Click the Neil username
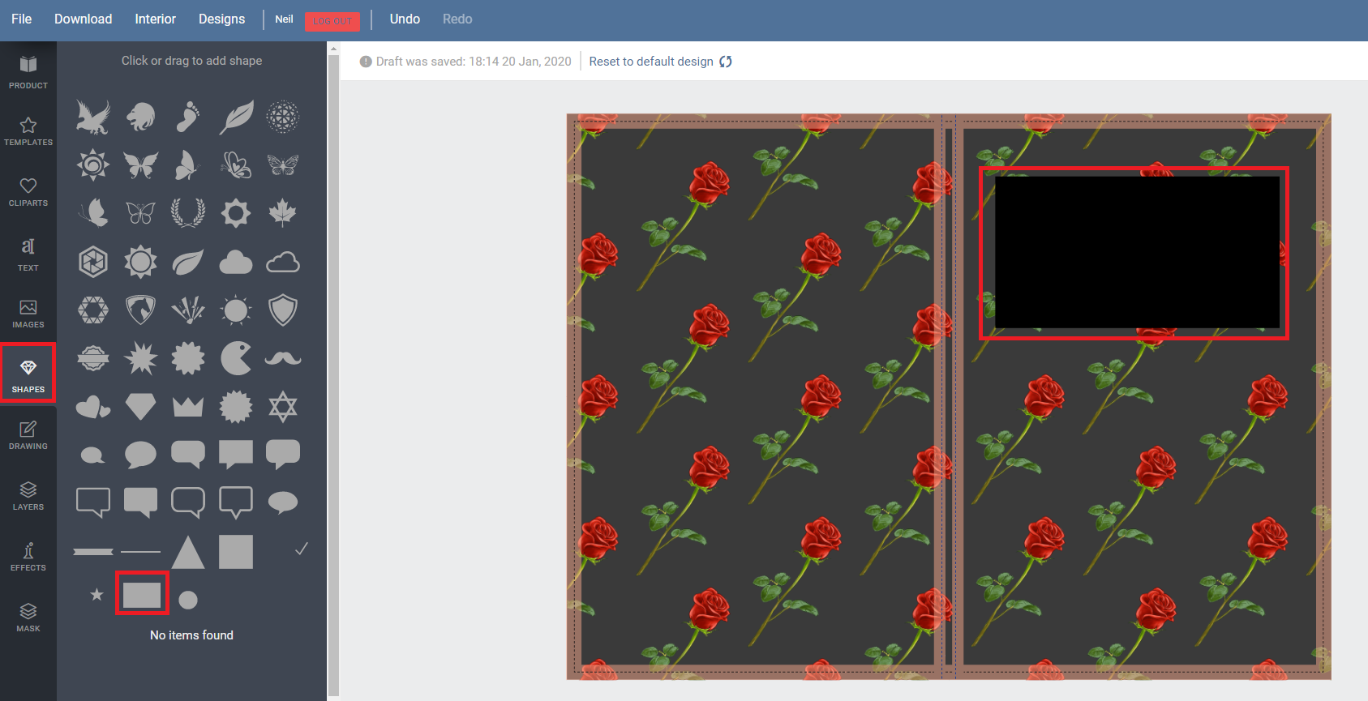 (x=284, y=19)
